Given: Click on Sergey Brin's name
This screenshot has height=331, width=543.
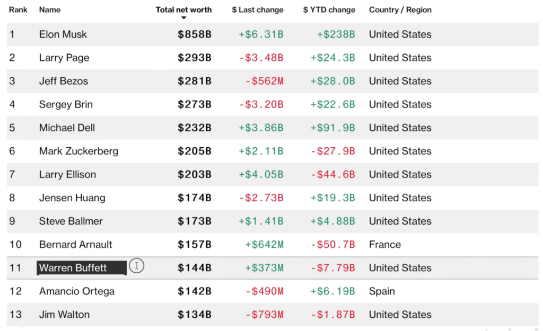Looking at the screenshot, I should pos(66,104).
